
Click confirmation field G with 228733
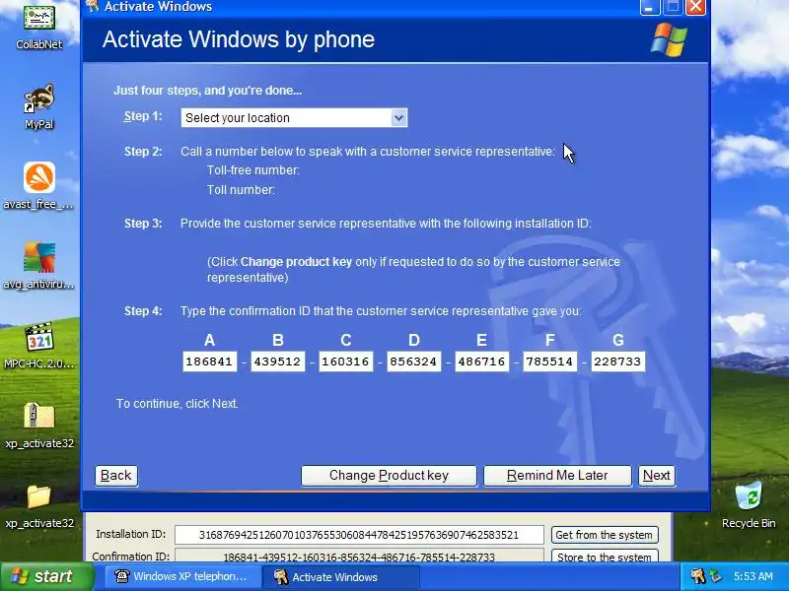618,361
